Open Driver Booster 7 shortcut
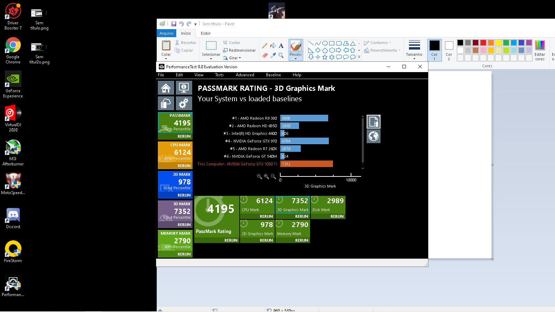555x312 pixels. (x=13, y=17)
